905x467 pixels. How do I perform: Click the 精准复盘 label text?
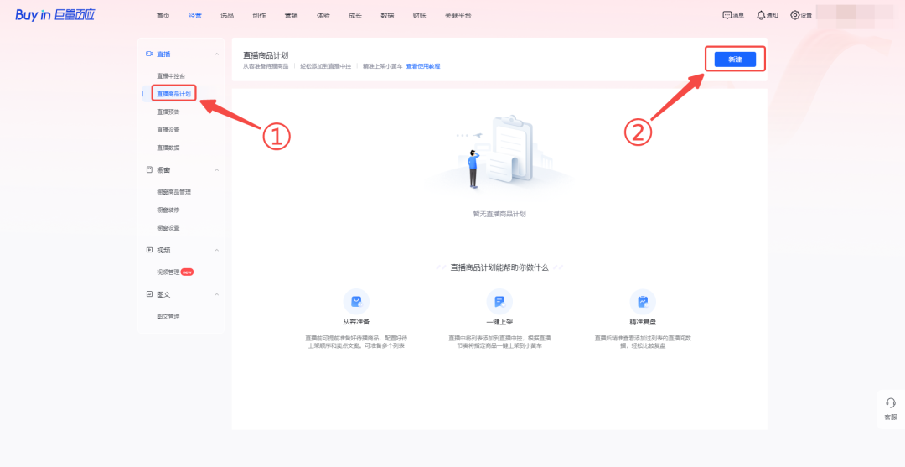[x=643, y=322]
